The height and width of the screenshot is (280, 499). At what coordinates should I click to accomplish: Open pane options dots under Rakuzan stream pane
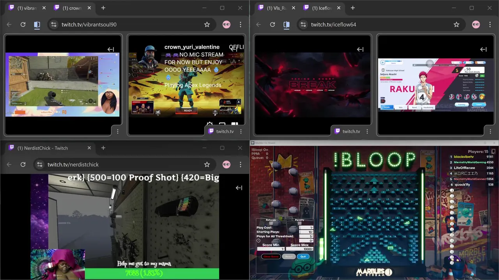(490, 131)
